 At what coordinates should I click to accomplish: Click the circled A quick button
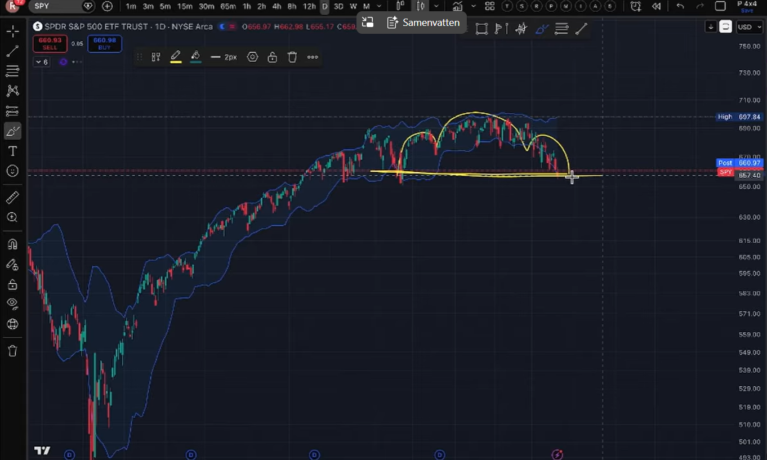tap(596, 6)
